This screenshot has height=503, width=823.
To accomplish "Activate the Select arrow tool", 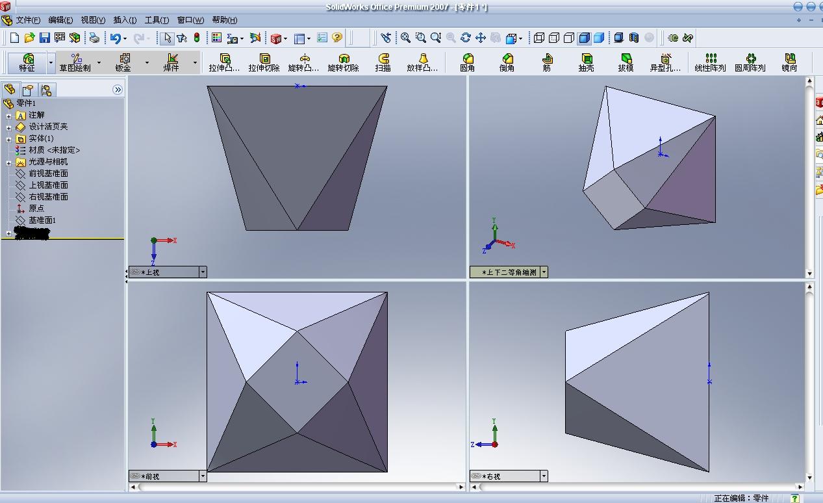I will [168, 38].
